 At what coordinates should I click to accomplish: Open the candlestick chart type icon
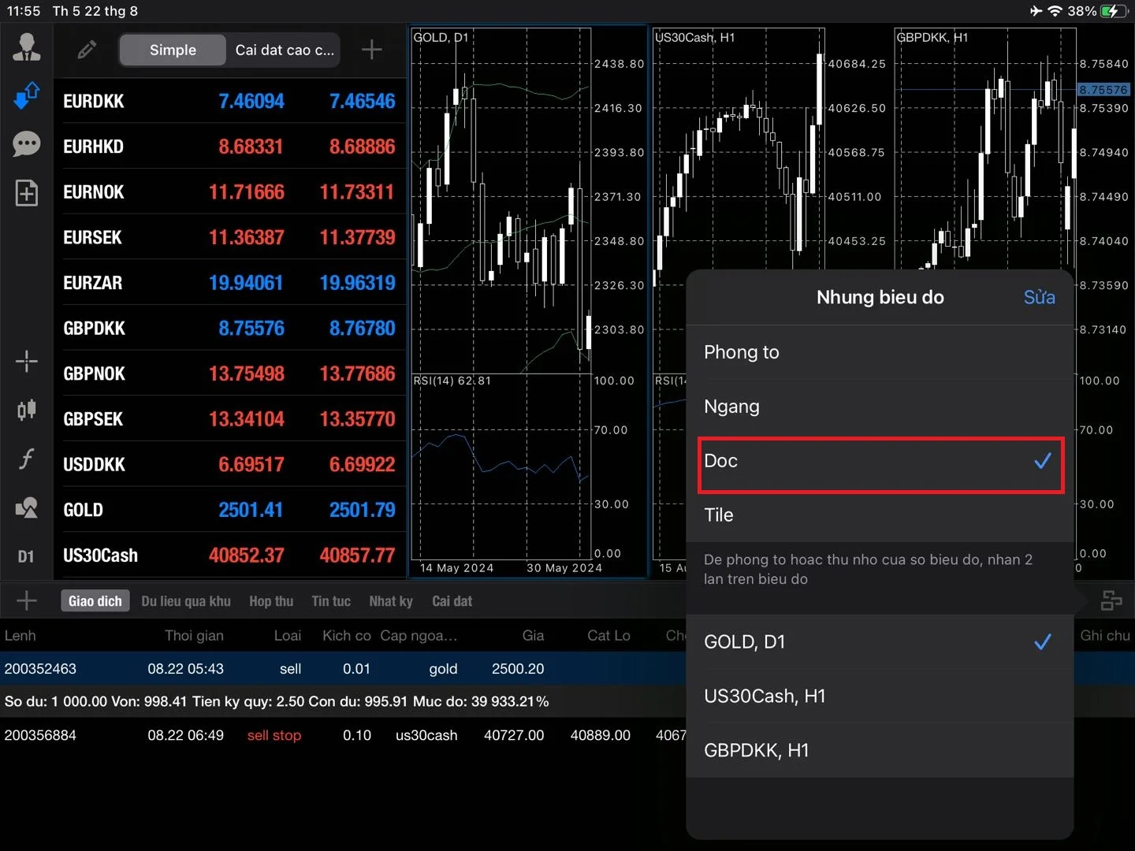(x=27, y=410)
